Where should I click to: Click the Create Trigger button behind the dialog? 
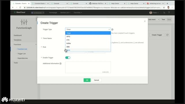click(157, 35)
